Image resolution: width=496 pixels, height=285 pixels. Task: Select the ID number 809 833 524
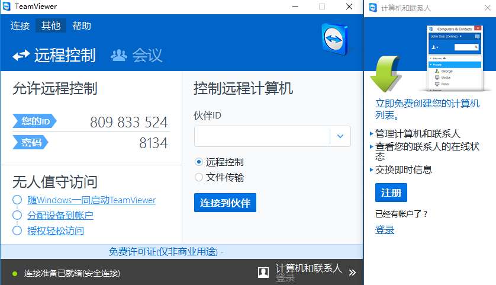[129, 122]
